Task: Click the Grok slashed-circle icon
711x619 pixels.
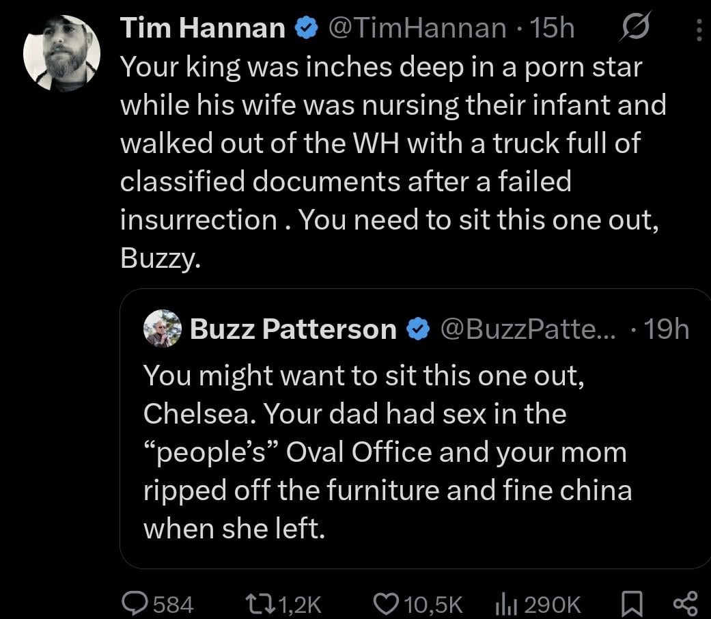Action: pos(635,27)
